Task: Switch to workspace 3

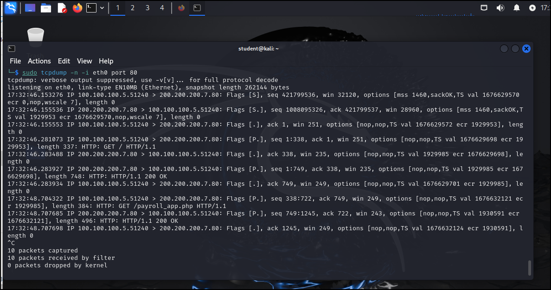Action: 147,8
